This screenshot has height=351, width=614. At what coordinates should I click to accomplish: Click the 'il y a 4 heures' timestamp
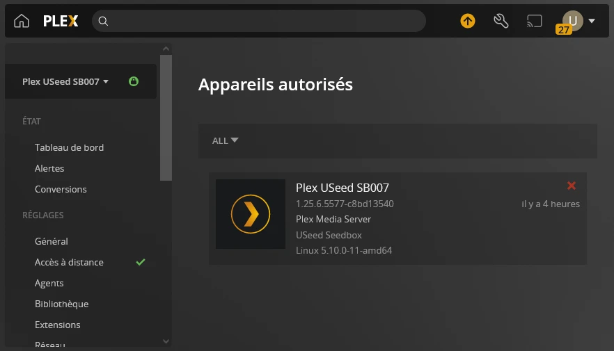551,204
